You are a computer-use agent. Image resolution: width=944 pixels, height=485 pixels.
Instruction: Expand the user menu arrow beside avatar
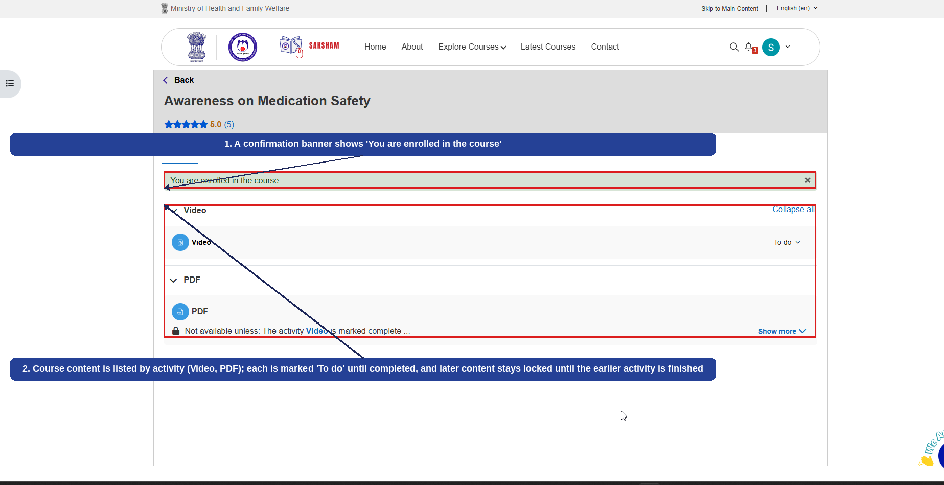[x=788, y=47]
